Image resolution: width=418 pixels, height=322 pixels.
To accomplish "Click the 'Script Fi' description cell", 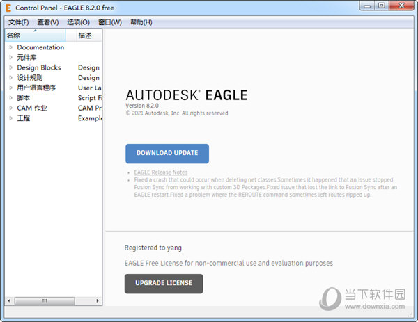I will [x=90, y=98].
